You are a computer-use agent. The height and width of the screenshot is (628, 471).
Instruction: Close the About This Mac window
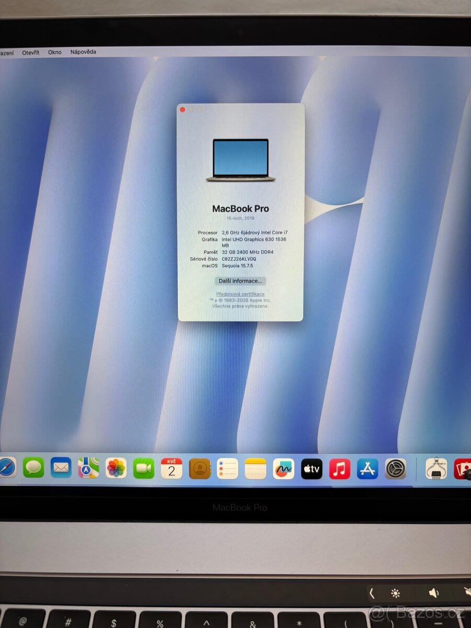(183, 109)
